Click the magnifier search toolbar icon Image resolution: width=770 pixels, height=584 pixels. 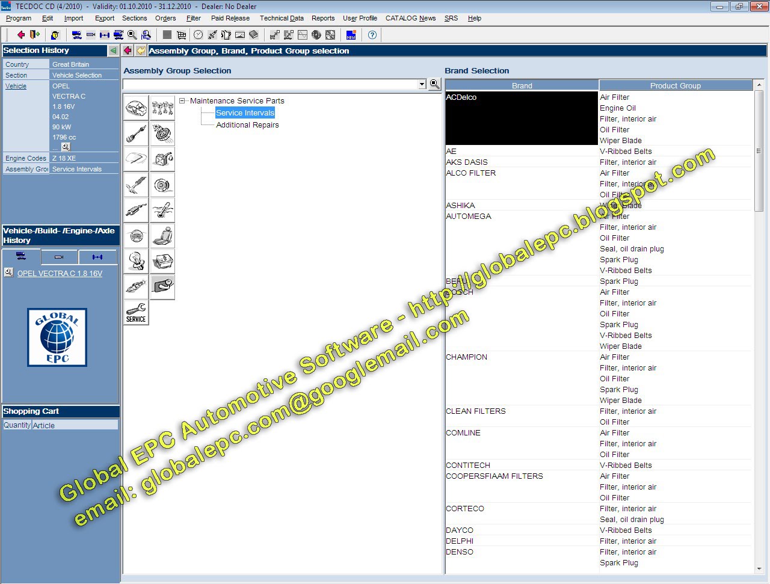(132, 35)
